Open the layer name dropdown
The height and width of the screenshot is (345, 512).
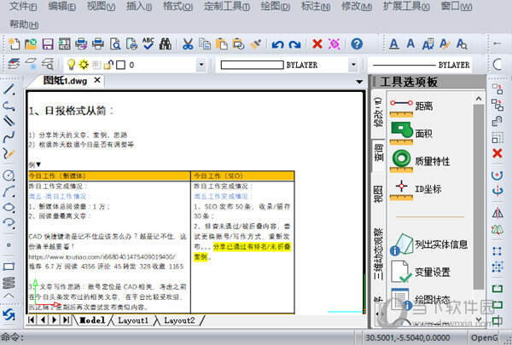199,65
